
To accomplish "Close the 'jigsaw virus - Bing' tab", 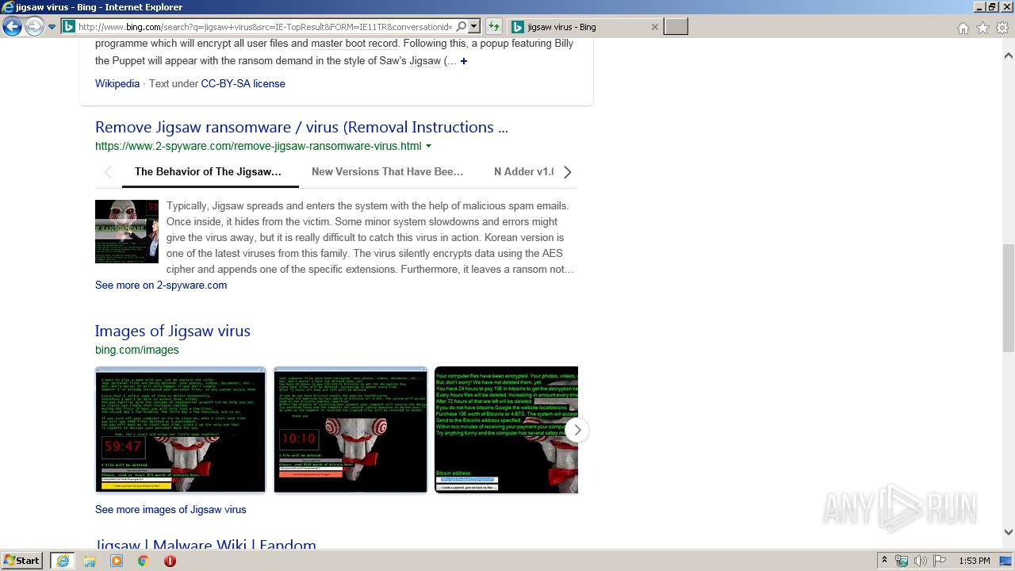I will click(654, 27).
